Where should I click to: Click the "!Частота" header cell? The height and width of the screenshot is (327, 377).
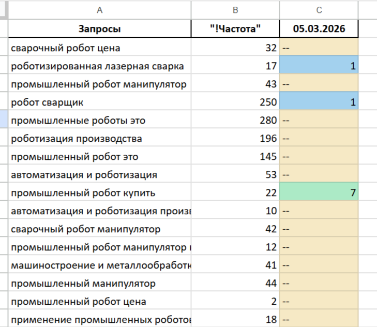click(x=235, y=28)
